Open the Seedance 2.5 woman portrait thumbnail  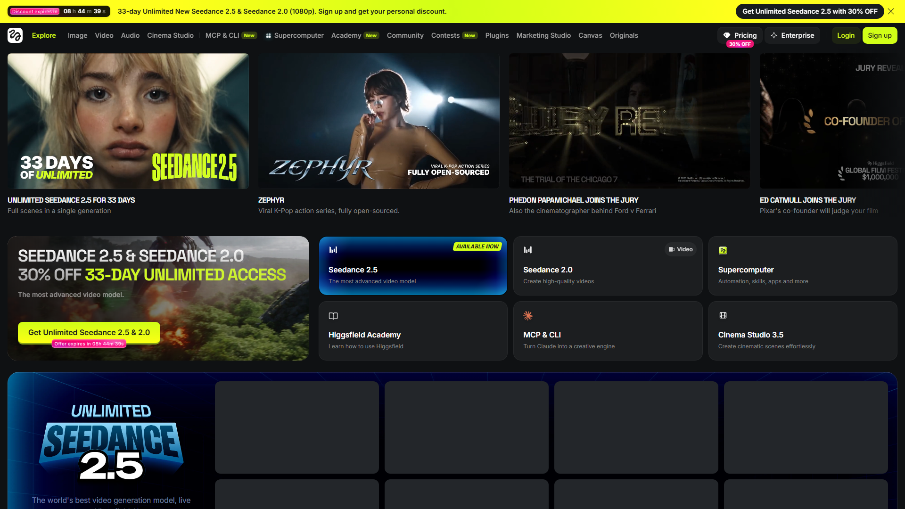click(x=128, y=121)
